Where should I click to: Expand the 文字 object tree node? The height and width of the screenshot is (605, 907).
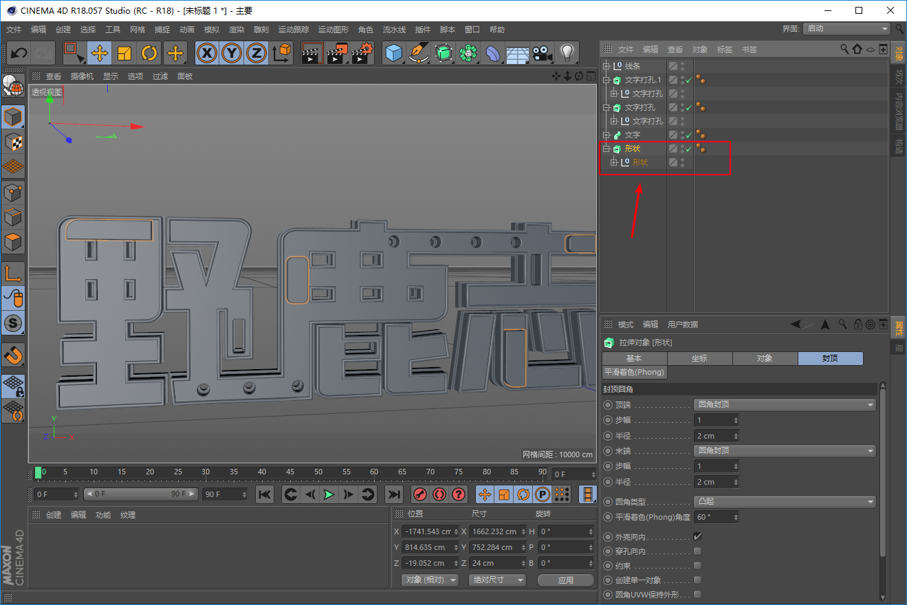coord(607,135)
